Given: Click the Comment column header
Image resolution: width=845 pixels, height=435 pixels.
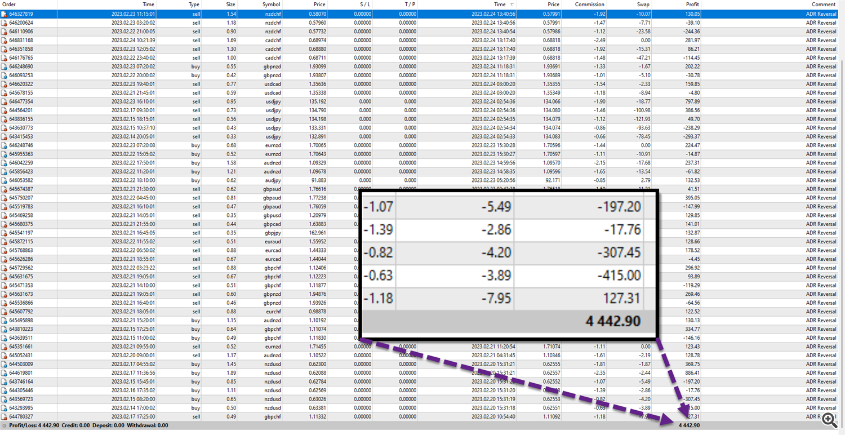Looking at the screenshot, I should tap(824, 5).
